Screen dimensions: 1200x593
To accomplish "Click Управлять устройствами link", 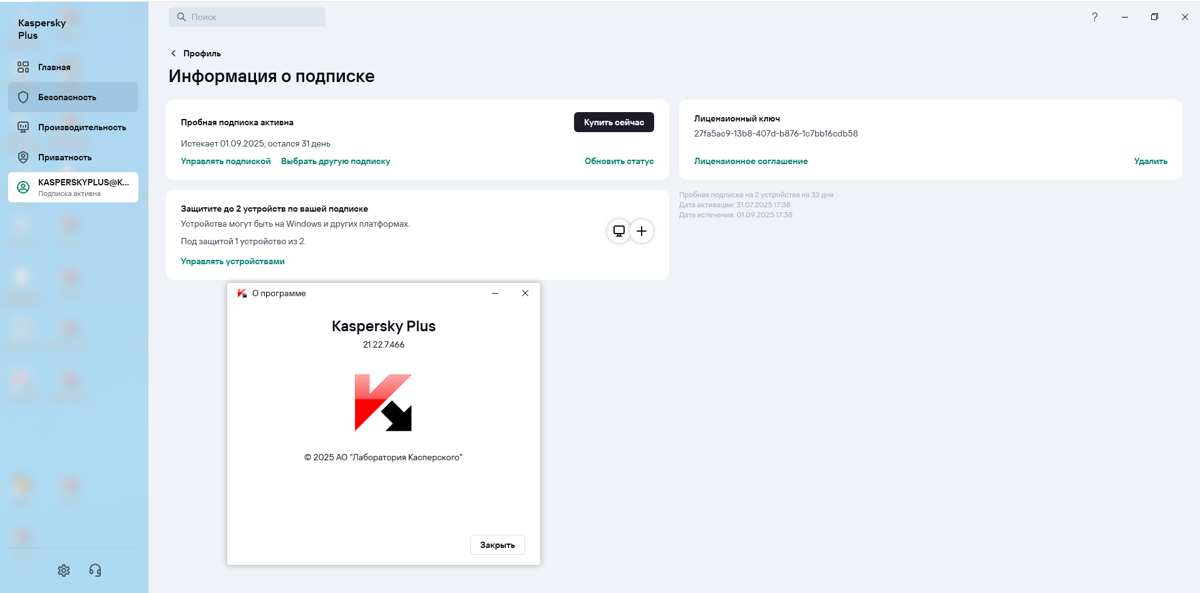I will tap(233, 261).
